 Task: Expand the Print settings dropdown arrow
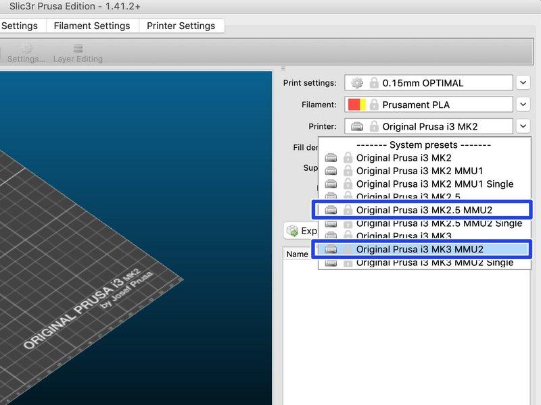click(523, 82)
